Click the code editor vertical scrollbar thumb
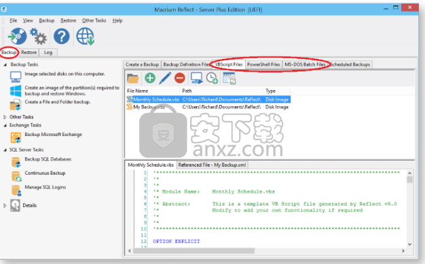Screen dimensions: 425x264 409,179
